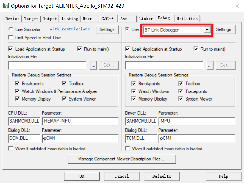This screenshot has width=244, height=183.
Task: Close the Options for Target dialog
Action: point(237,6)
